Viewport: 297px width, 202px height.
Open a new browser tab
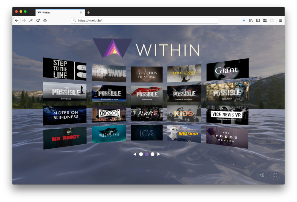[89, 12]
